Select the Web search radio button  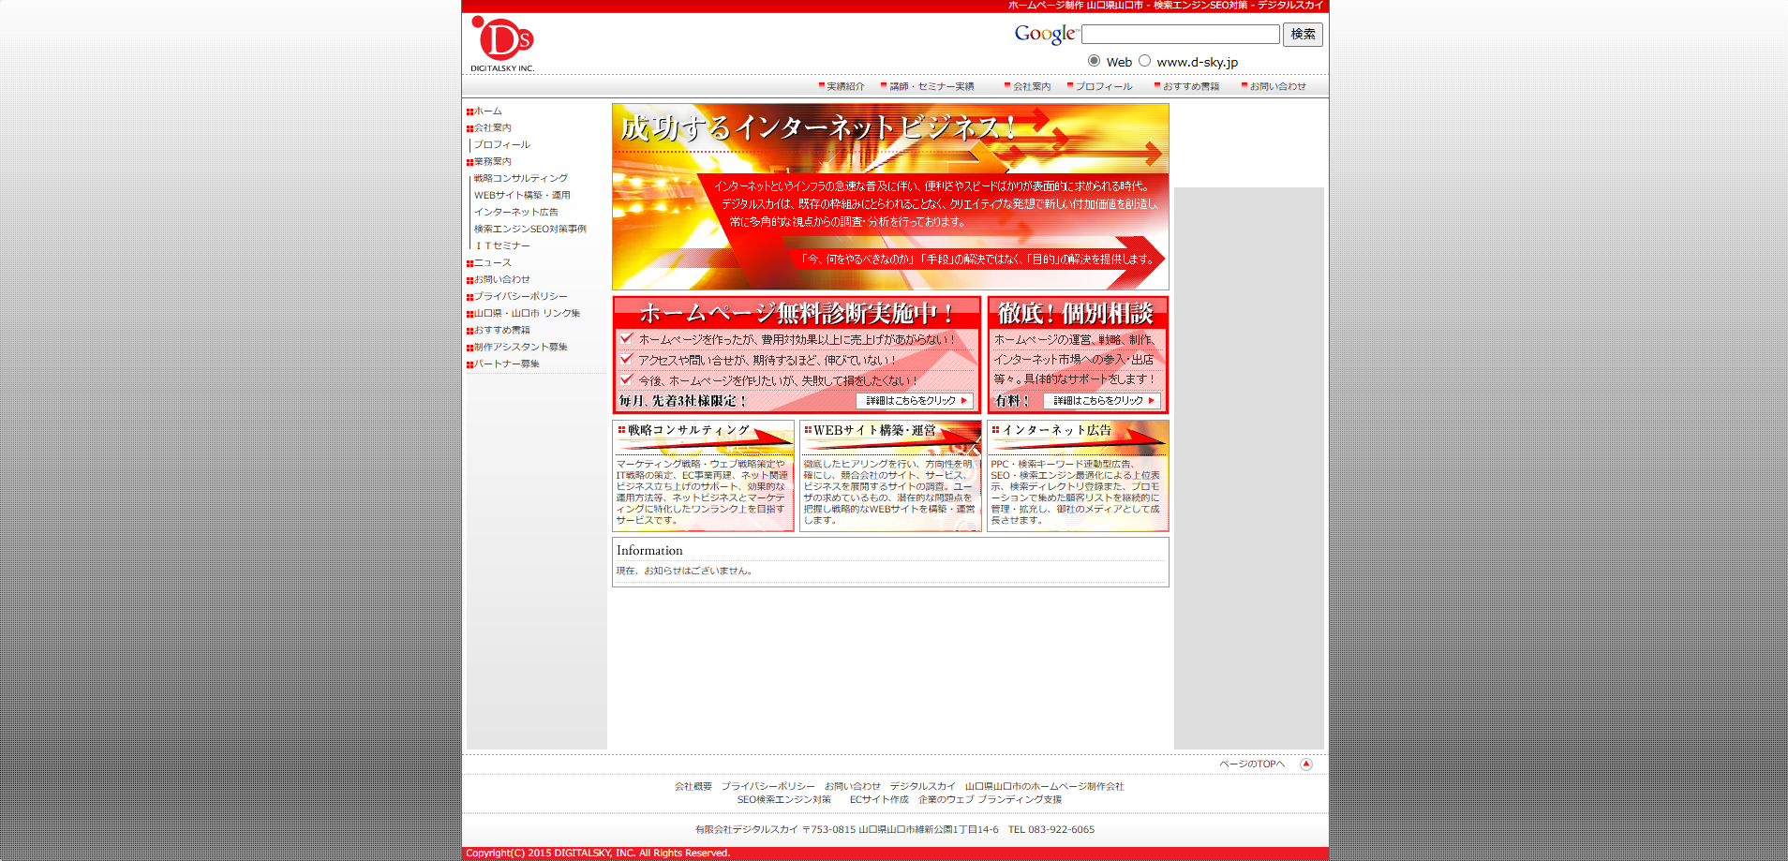tap(1094, 61)
